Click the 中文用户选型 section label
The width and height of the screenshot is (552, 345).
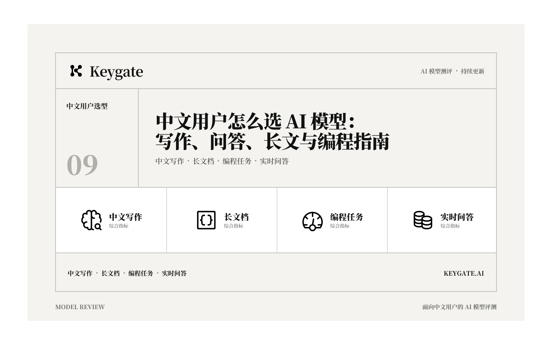[x=87, y=106]
